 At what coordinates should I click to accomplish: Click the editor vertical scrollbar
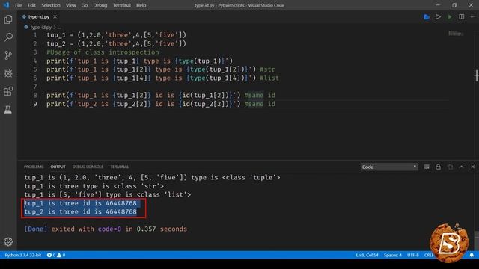[477, 75]
